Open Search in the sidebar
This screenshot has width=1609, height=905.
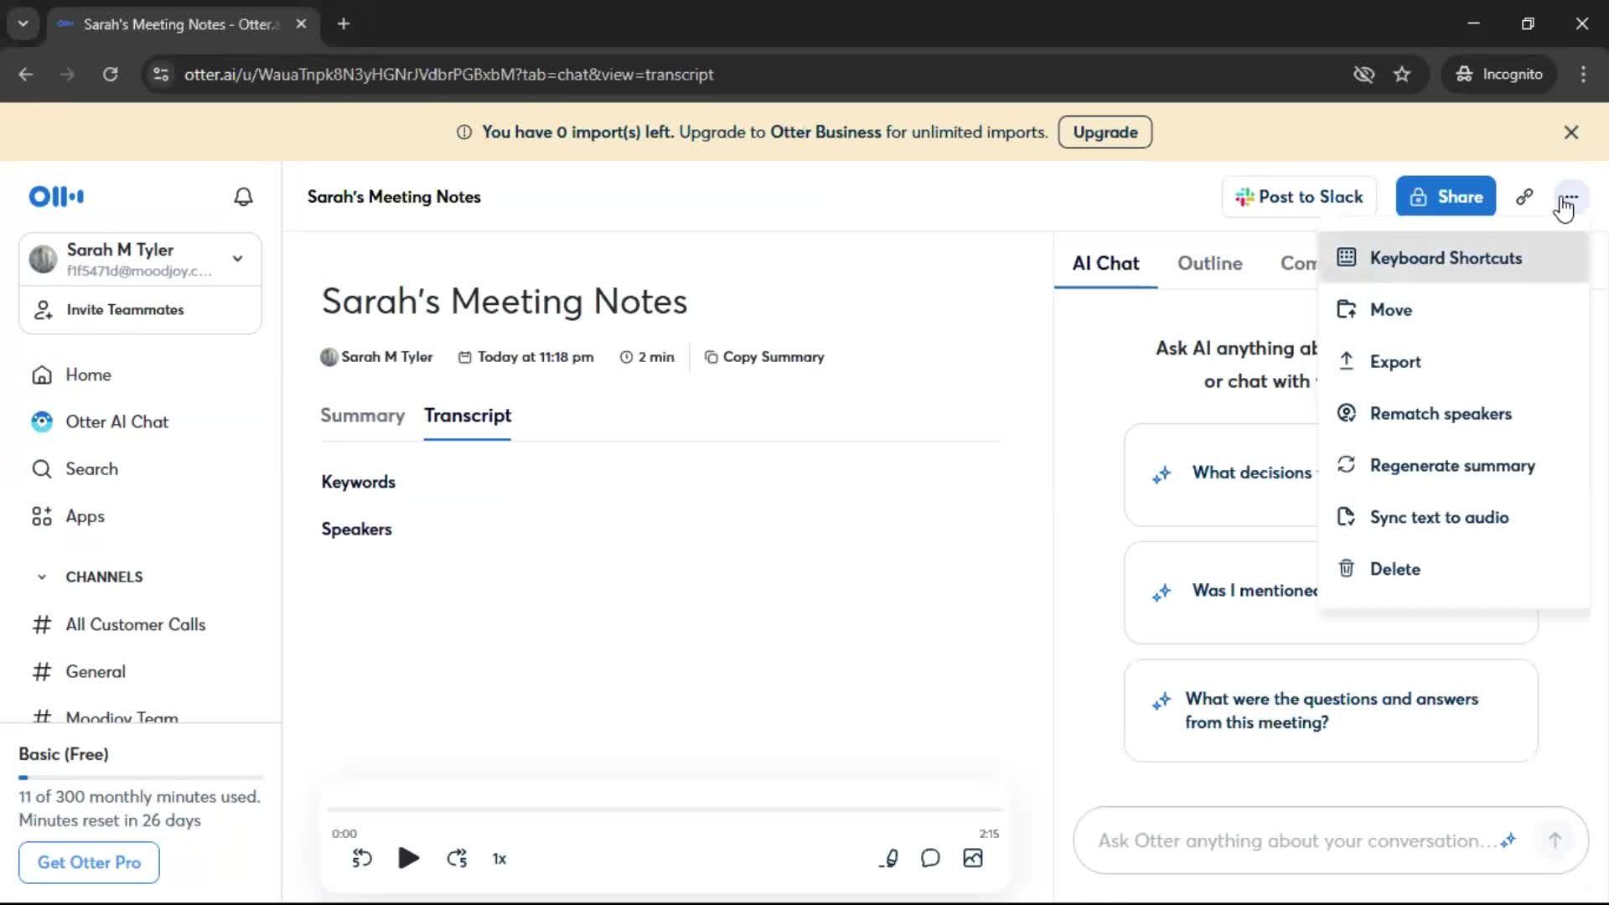click(x=75, y=468)
